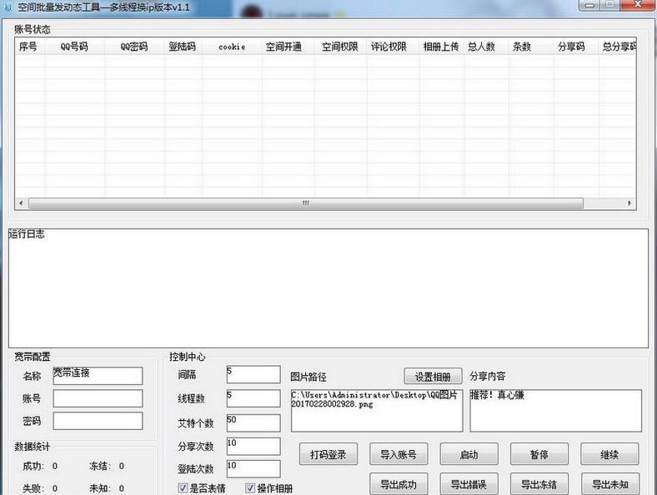Select the 条数 column header

[531, 47]
